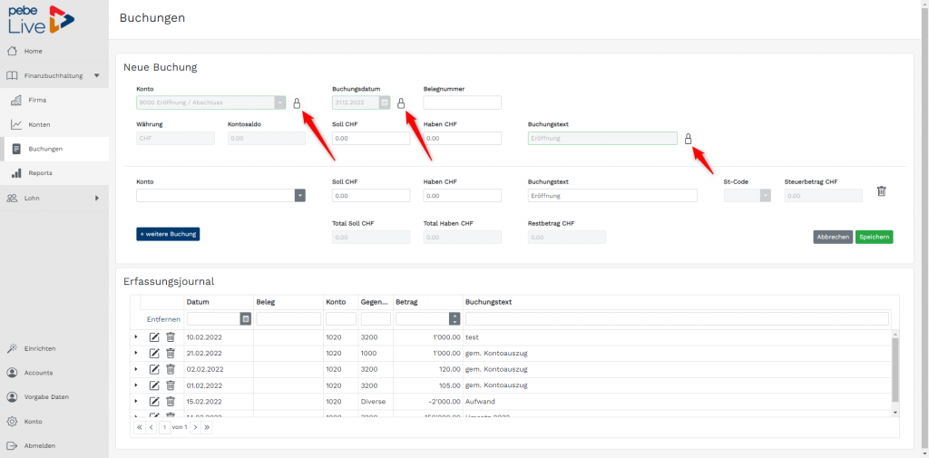Open the Reports page

[x=40, y=173]
